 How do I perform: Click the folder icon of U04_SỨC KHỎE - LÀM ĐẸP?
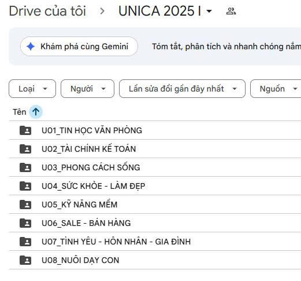coord(25,186)
